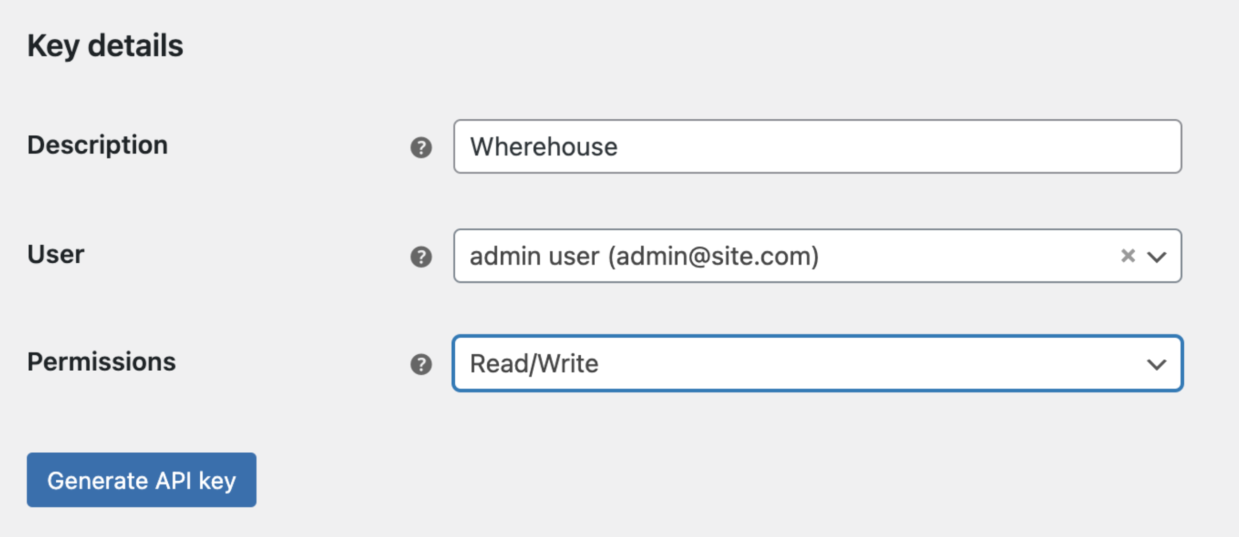Expand the User dropdown chevron
This screenshot has height=537, width=1239.
1157,257
